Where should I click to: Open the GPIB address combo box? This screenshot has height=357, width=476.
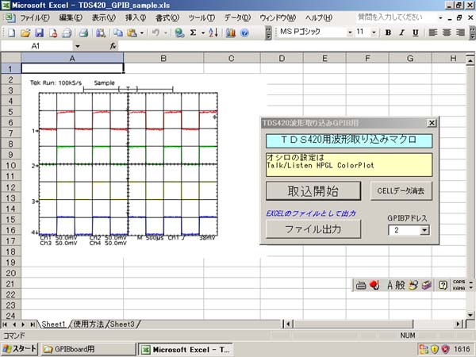[x=424, y=230]
